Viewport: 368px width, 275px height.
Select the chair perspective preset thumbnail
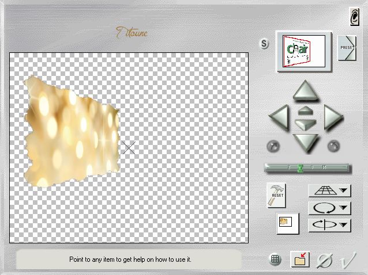(304, 51)
